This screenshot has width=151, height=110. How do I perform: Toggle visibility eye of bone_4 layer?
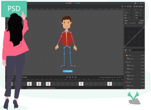coord(144,59)
